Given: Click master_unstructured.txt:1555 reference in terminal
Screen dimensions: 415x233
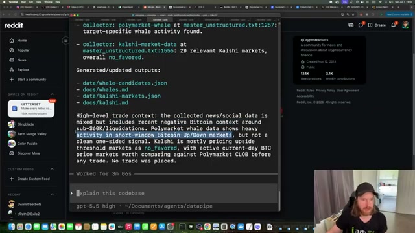Looking at the screenshot, I should [128, 50].
